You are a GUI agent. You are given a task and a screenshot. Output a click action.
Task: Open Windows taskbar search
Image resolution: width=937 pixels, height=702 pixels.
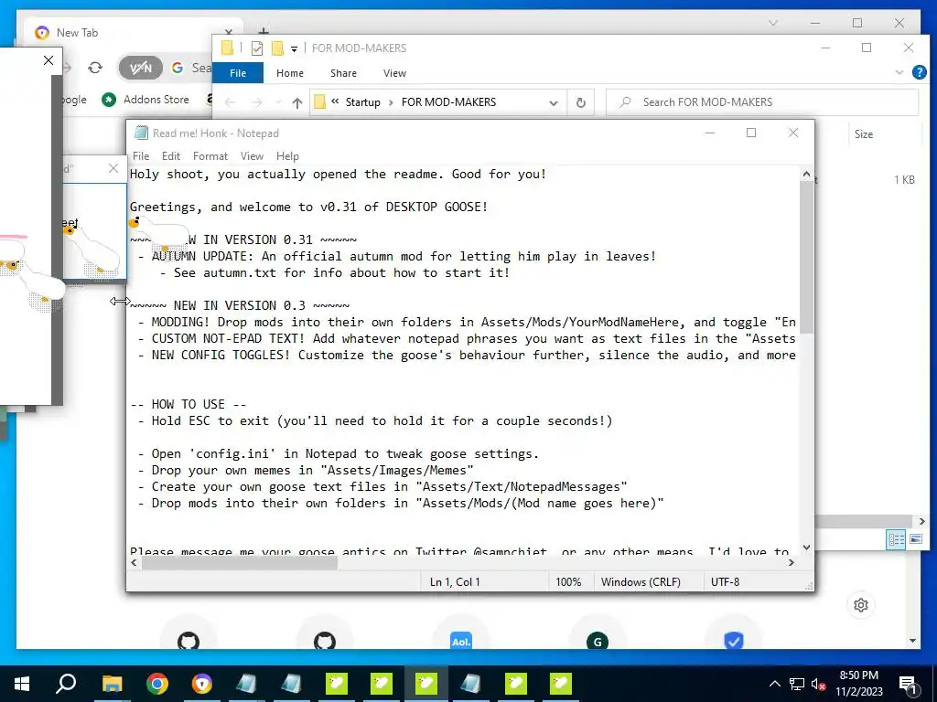(x=66, y=684)
